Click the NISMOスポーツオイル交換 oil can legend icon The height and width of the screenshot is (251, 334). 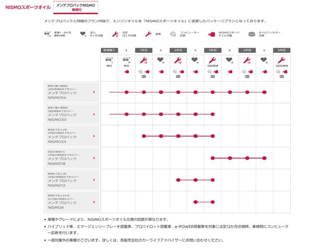[x=211, y=35]
